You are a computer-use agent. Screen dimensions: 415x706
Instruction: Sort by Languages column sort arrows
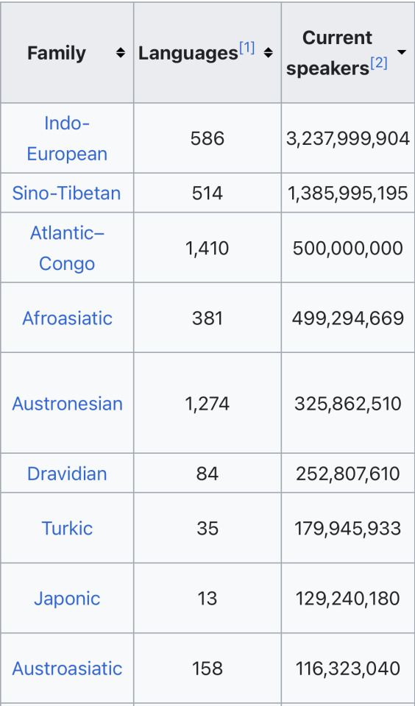[x=268, y=53]
